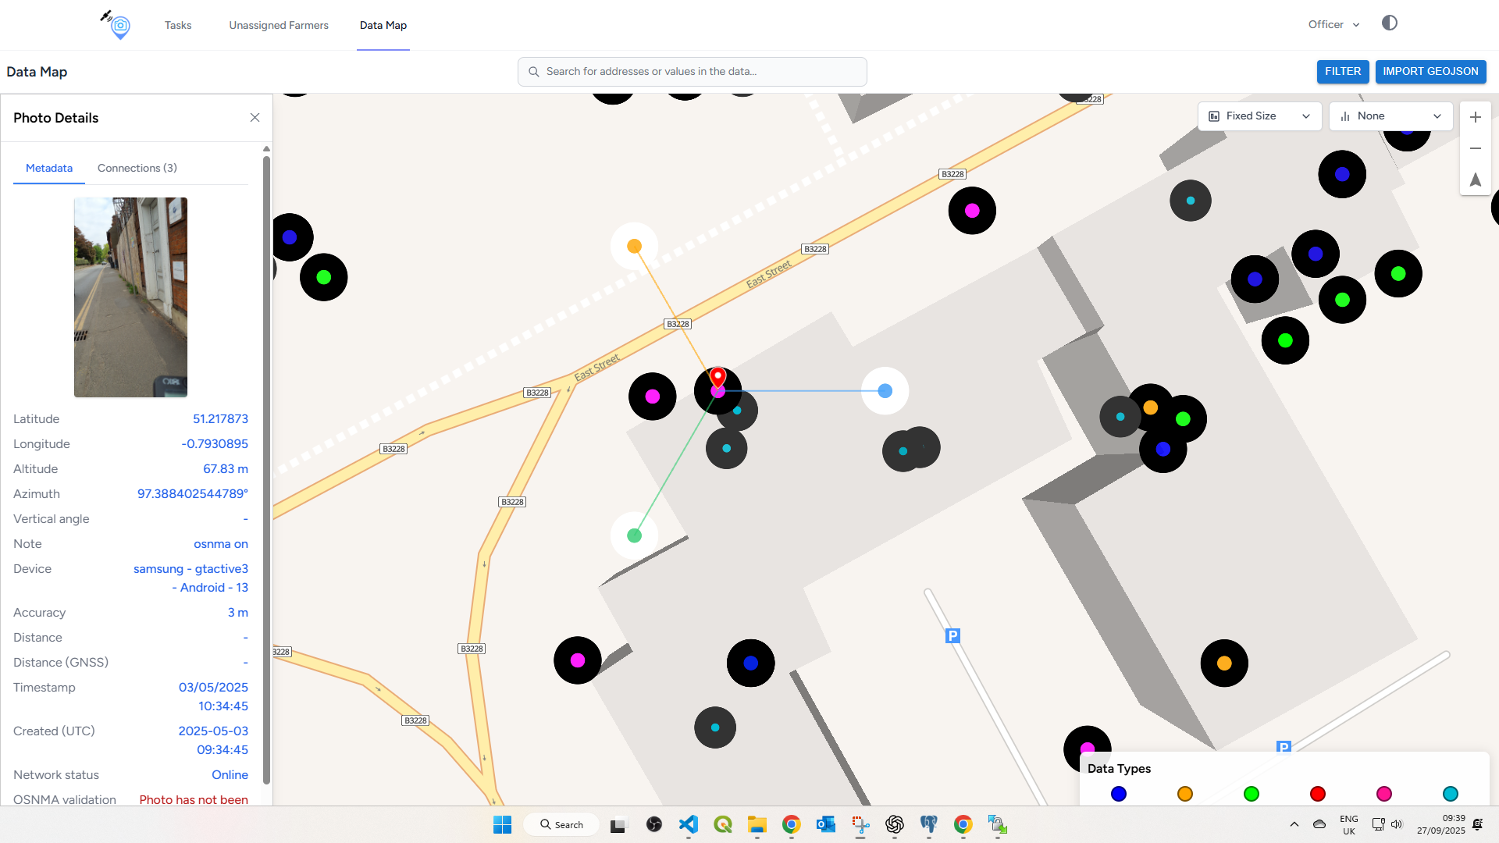Zoom out with the map minus button
This screenshot has height=843, width=1499.
1475,148
